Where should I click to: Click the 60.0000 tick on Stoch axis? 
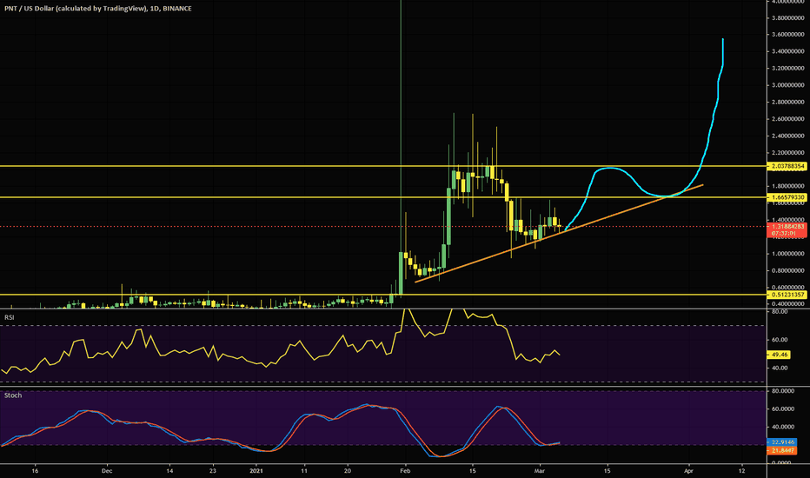click(783, 408)
